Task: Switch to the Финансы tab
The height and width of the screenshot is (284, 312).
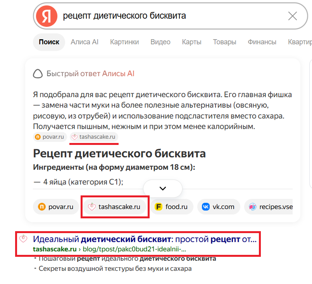Action: 262,42
